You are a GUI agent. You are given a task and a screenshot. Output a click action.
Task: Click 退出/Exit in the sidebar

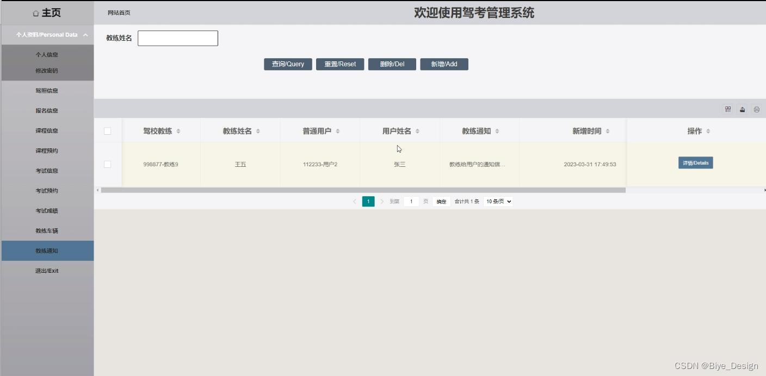[x=47, y=271]
